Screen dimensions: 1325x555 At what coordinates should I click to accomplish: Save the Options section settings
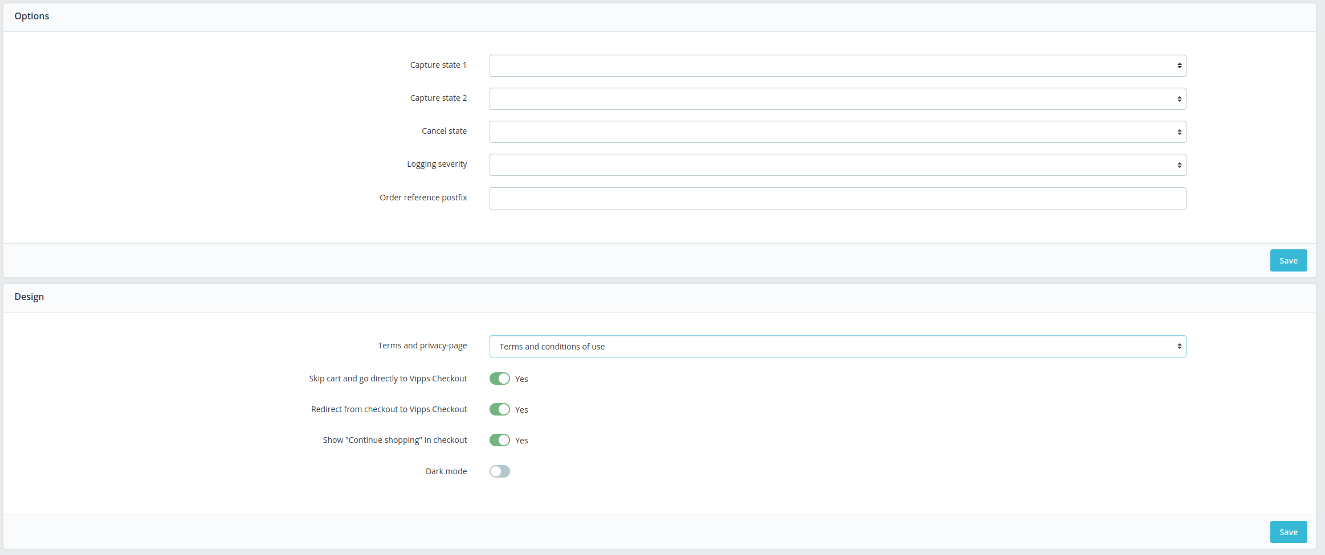[x=1288, y=260]
